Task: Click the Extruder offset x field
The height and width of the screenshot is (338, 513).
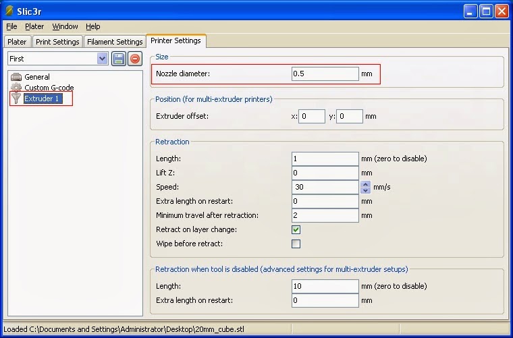Action: (312, 116)
